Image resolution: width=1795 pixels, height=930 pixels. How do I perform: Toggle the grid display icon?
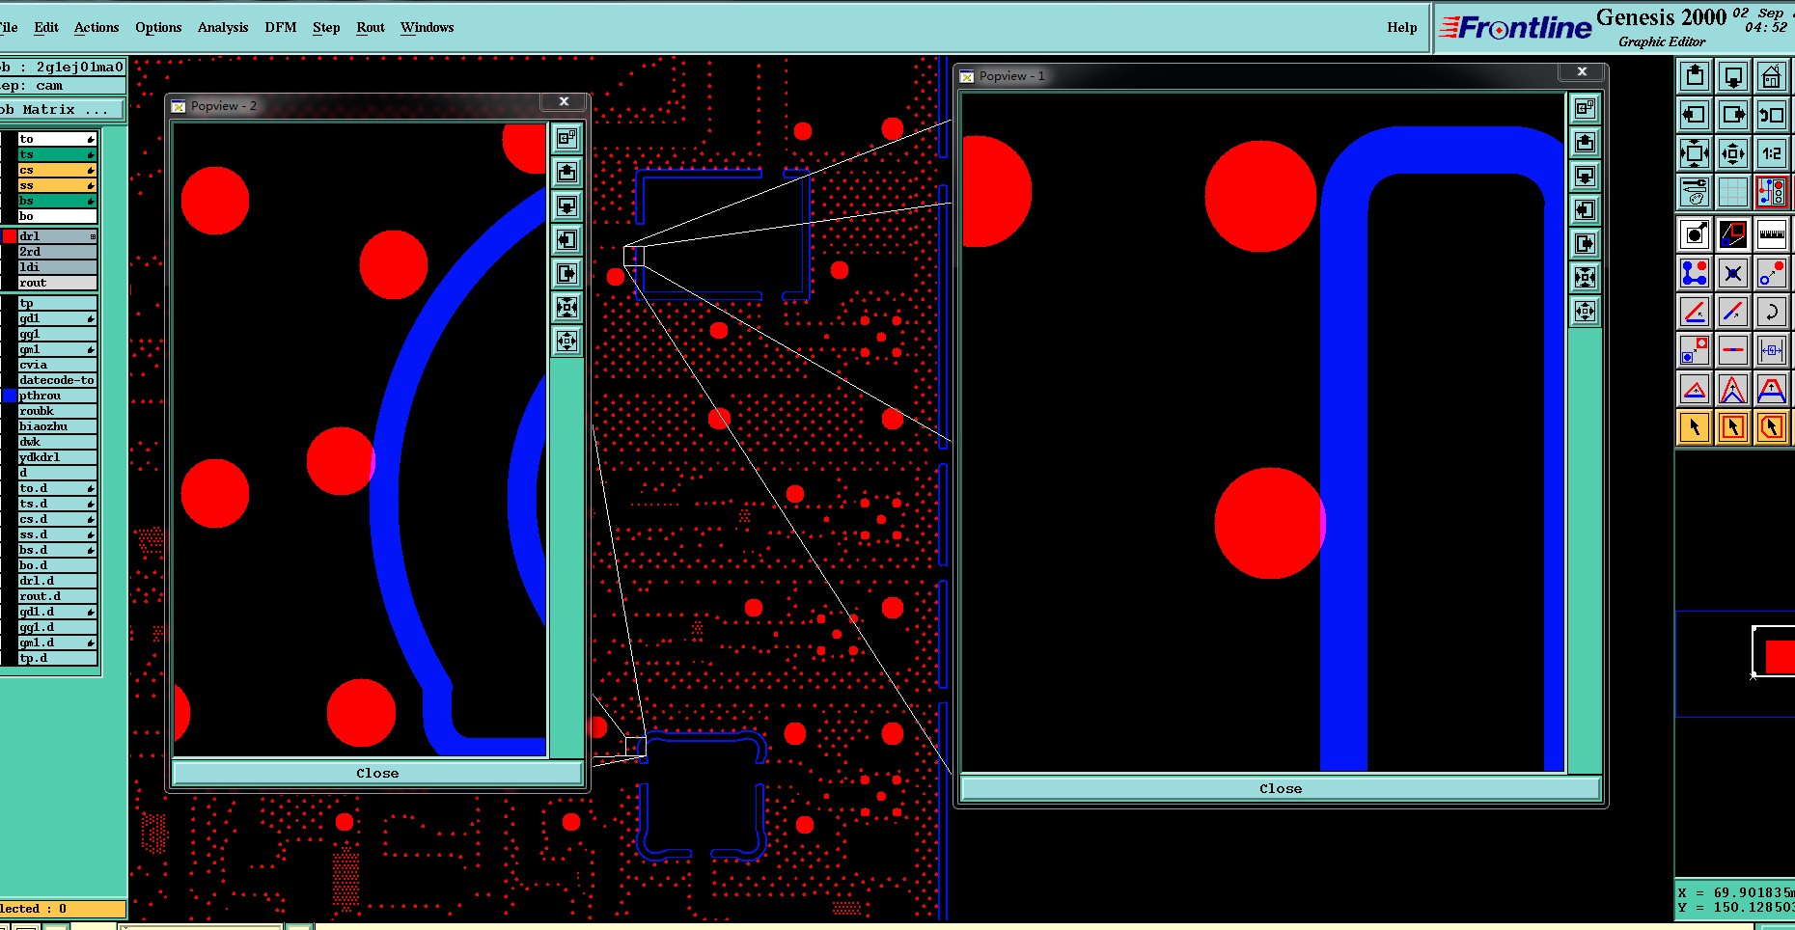1733,191
